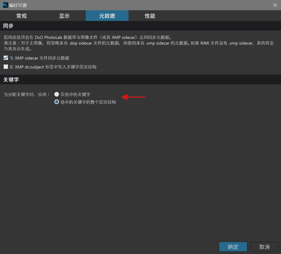Image resolution: width=281 pixels, height=254 pixels.
Task: Click the 关键字 section header
Action: click(141, 79)
